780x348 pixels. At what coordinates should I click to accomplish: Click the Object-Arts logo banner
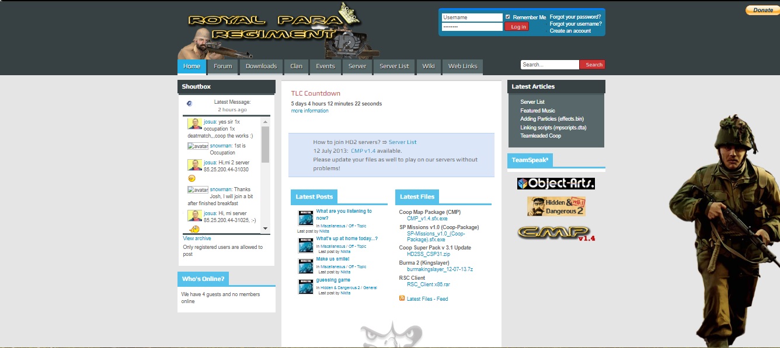pos(556,184)
